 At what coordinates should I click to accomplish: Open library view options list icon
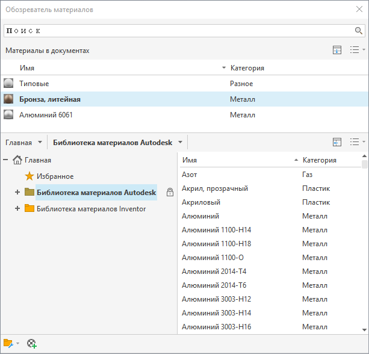pyautogui.click(x=357, y=142)
